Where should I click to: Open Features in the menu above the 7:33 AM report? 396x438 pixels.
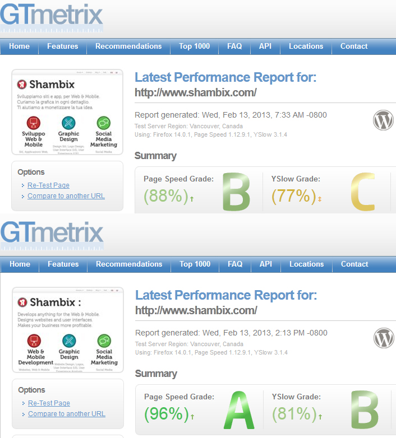(63, 46)
